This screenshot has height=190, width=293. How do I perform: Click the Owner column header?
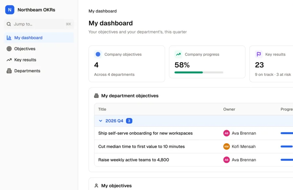tap(229, 109)
